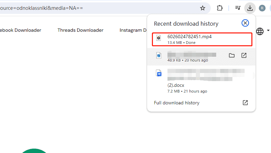Open the media controls icon

tap(238, 8)
